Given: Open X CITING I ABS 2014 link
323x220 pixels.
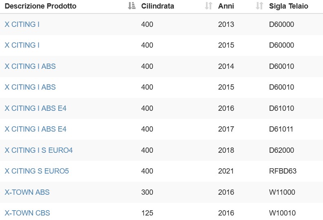Looking at the screenshot, I should pos(30,66).
